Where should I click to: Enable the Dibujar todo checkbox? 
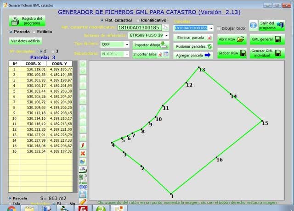tap(219, 28)
